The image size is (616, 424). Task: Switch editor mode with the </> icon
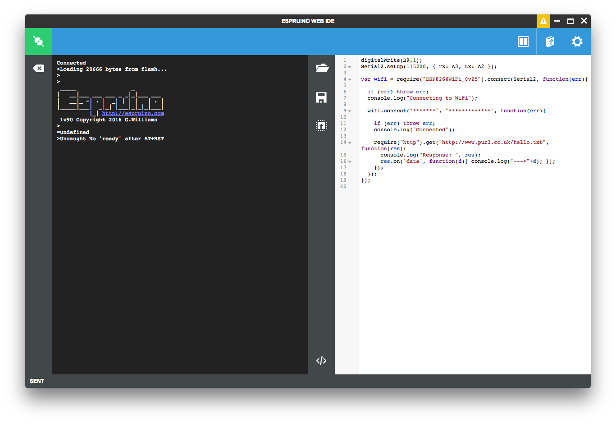[321, 360]
